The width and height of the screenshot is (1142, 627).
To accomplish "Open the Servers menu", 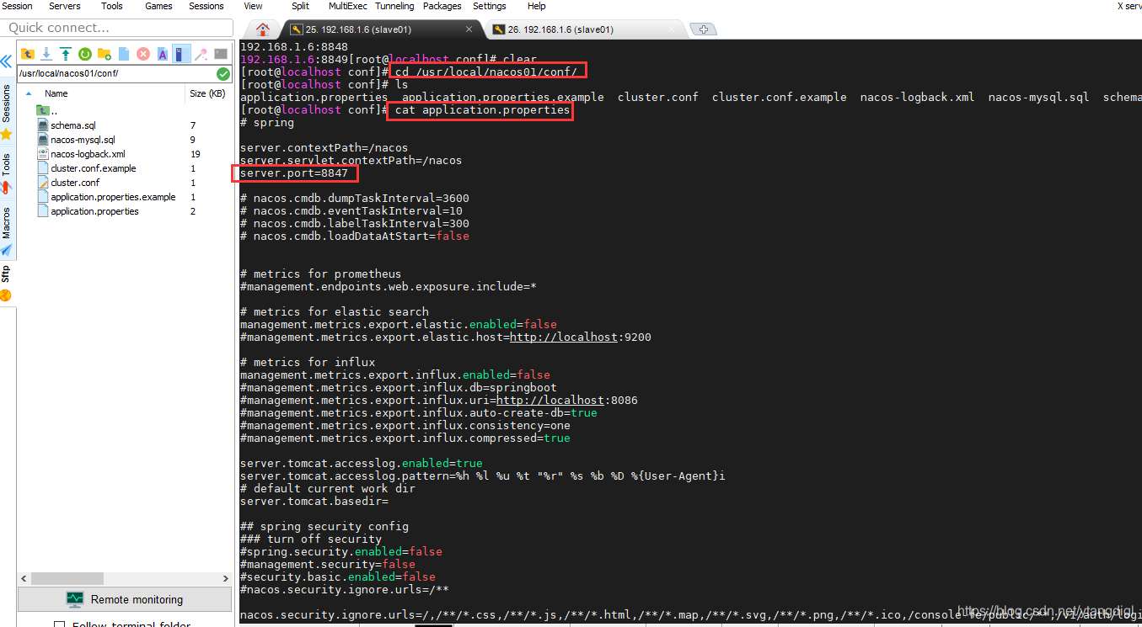I will point(65,6).
